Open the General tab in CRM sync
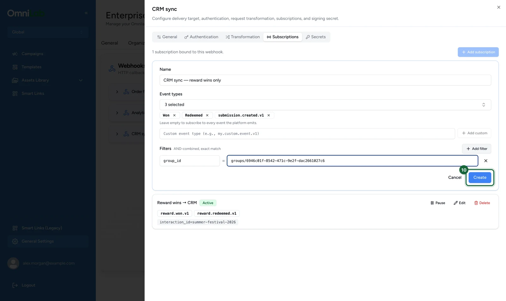This screenshot has height=301, width=506. click(x=167, y=37)
